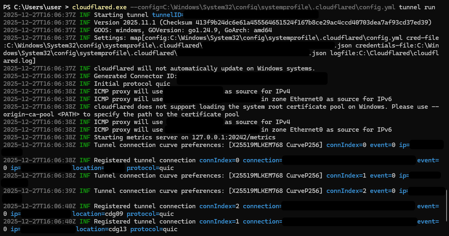Click the "Generated Connector ID:" text
Image resolution: width=449 pixels, height=236 pixels.
(x=136, y=76)
